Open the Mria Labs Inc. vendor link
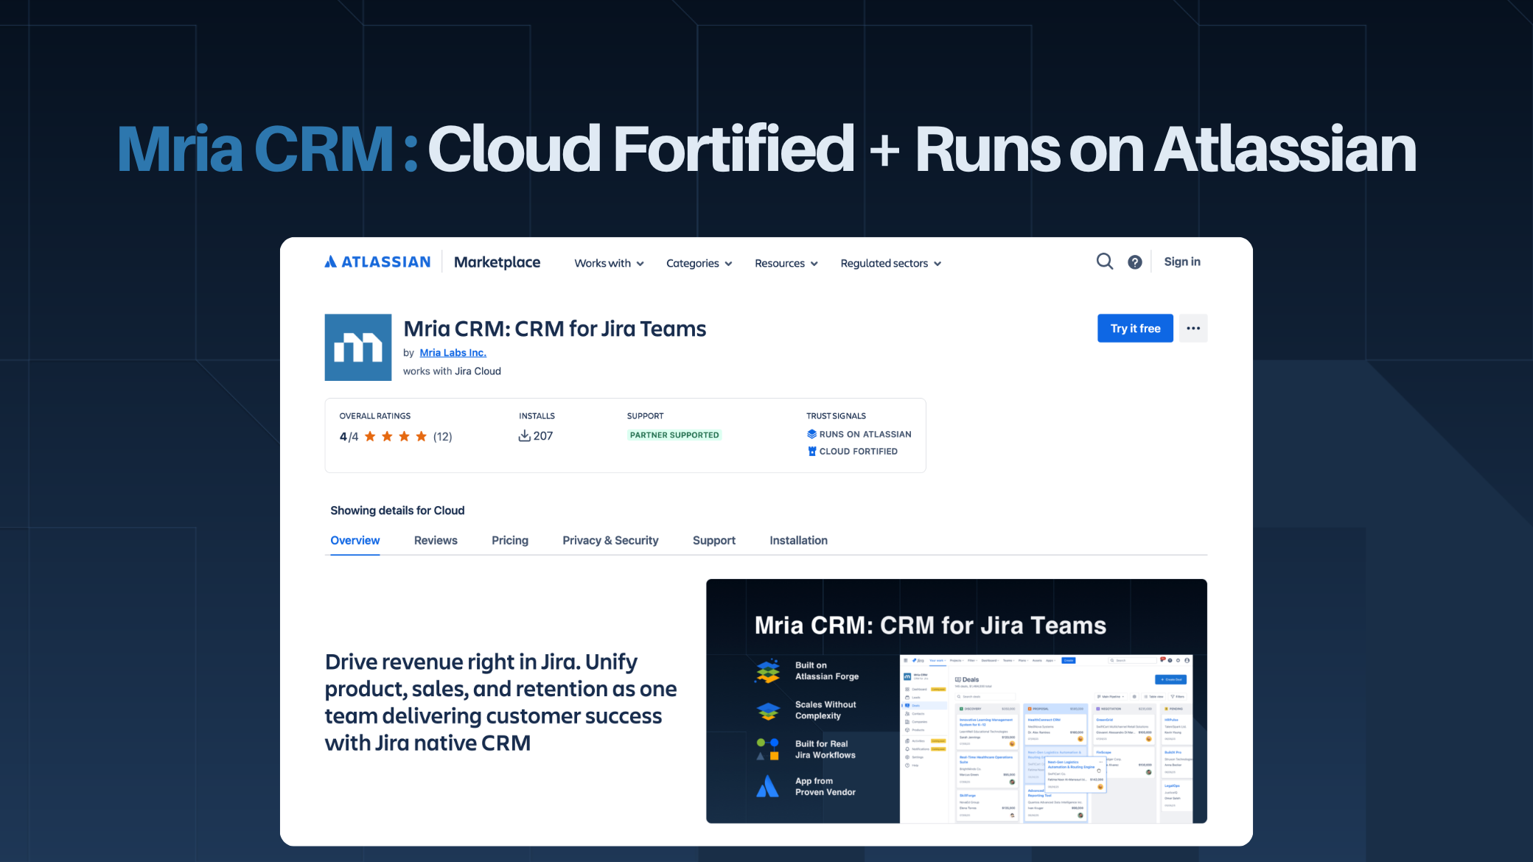Image resolution: width=1533 pixels, height=862 pixels. tap(453, 353)
